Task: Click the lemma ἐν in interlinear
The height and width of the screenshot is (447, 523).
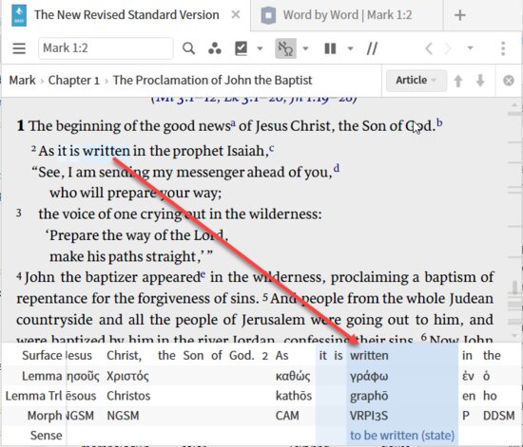Action: (x=468, y=377)
